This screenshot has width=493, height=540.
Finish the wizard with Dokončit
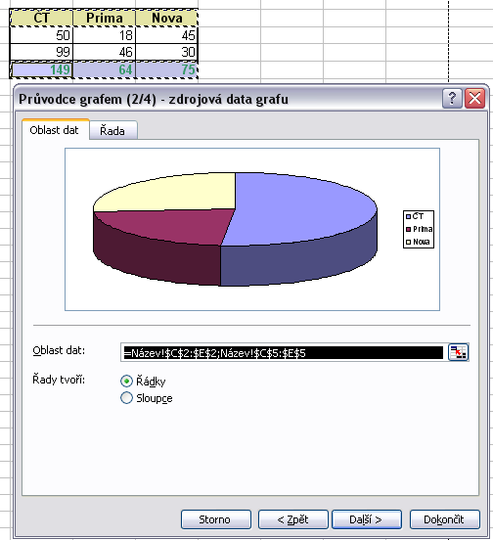click(444, 519)
